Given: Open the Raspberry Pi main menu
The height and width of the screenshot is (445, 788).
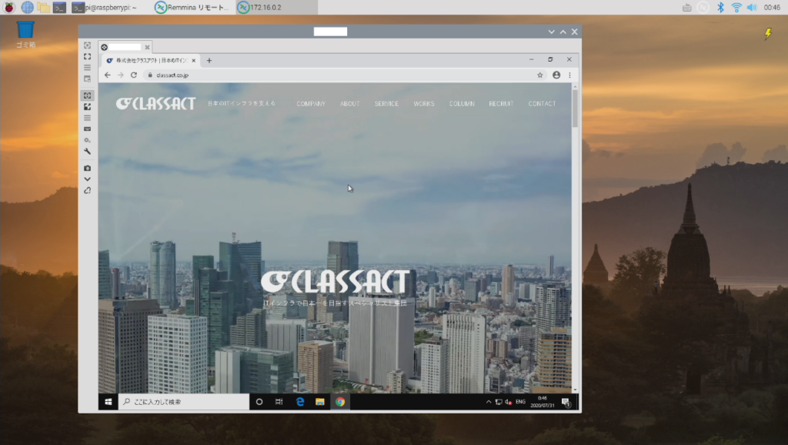Looking at the screenshot, I should [x=9, y=8].
